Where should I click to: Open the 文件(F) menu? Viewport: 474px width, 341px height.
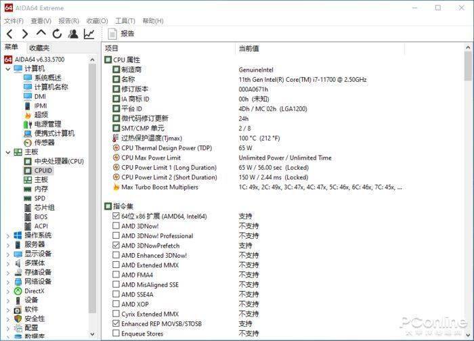[x=14, y=21]
